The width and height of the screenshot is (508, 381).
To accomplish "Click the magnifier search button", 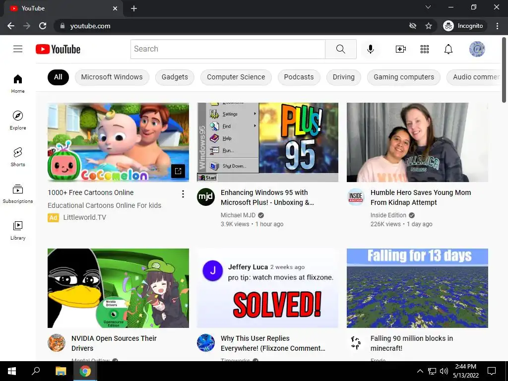I will click(340, 49).
